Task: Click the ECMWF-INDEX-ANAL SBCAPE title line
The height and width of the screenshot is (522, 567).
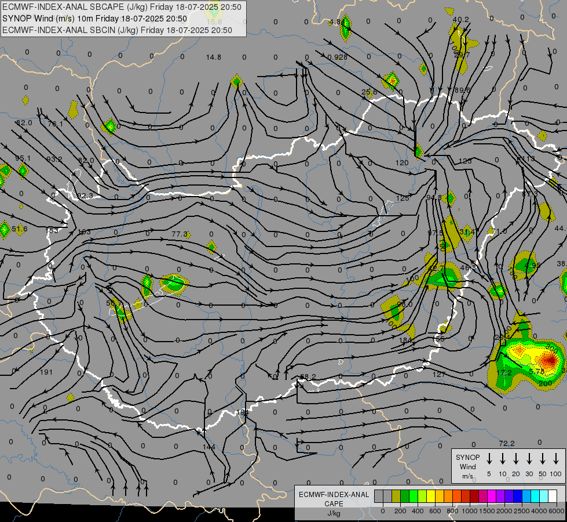Action: pos(122,7)
